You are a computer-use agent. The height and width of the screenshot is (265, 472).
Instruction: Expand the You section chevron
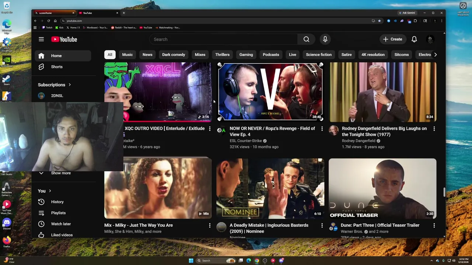(x=50, y=191)
